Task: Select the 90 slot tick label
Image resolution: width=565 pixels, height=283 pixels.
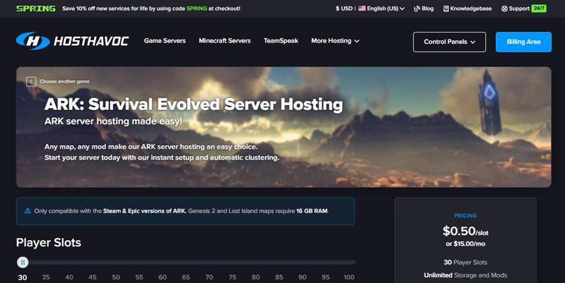Action: point(303,277)
